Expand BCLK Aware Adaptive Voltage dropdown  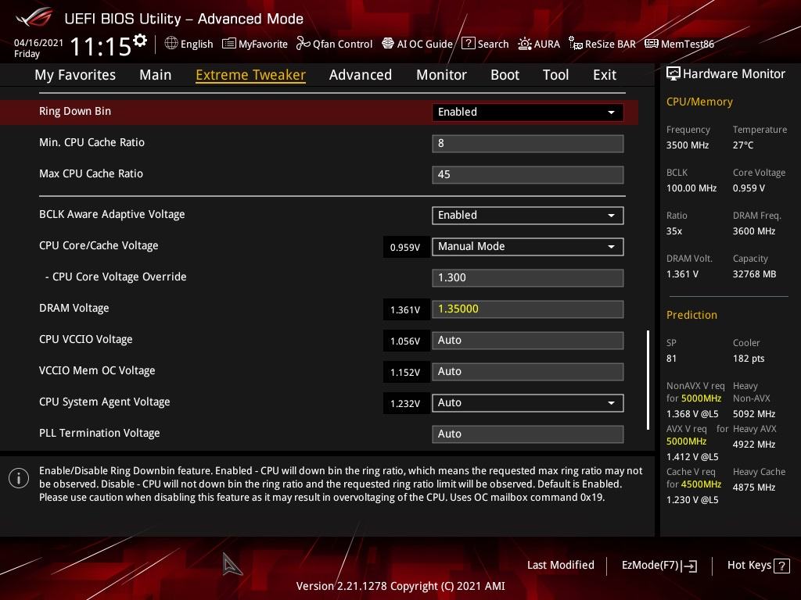coord(527,216)
